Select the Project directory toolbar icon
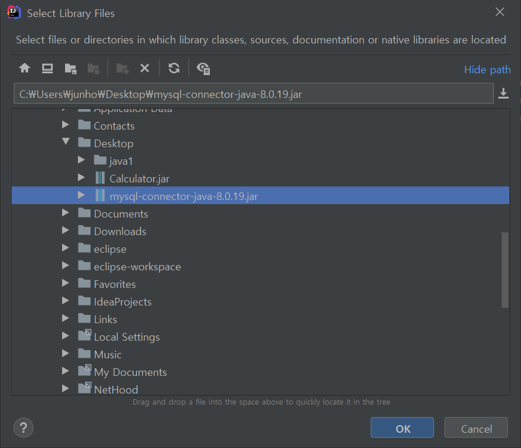 [x=70, y=69]
